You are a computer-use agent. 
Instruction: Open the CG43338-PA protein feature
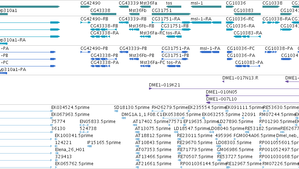click(x=100, y=66)
